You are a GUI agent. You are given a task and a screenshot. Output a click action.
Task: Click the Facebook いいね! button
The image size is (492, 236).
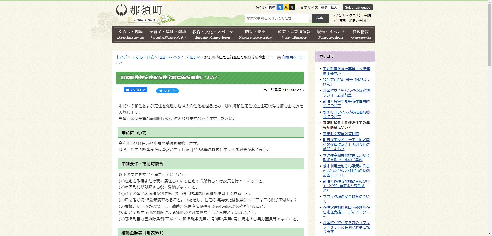[135, 90]
